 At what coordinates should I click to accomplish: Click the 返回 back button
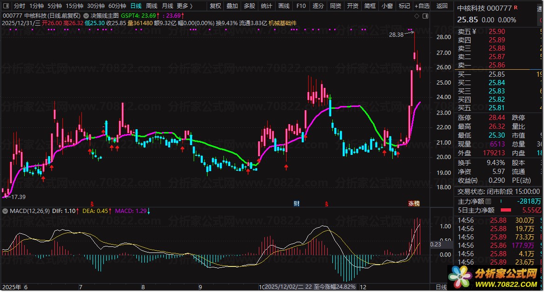click(442, 6)
